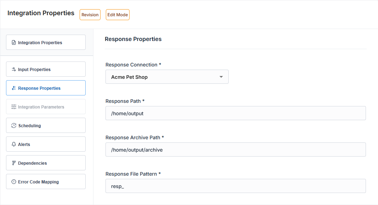Navigate to the Alerts sidebar label
The height and width of the screenshot is (205, 378).
pyautogui.click(x=24, y=145)
